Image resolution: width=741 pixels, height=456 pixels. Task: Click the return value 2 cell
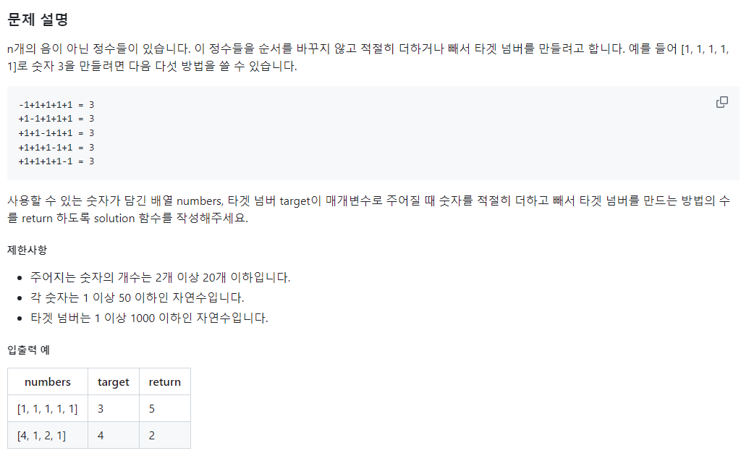(x=165, y=435)
